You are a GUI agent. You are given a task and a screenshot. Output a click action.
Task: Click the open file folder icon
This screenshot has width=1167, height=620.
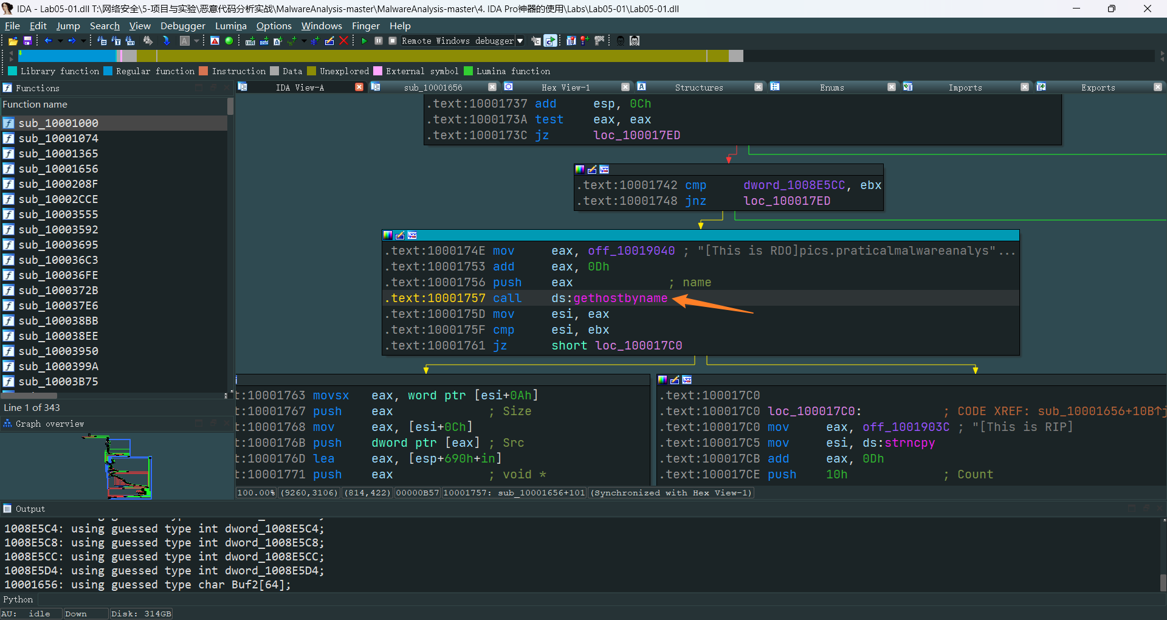[13, 41]
